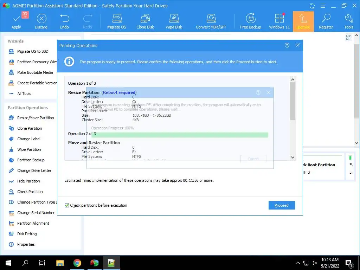Image resolution: width=360 pixels, height=270 pixels.
Task: Select Partition Alignment operation
Action: coord(29,223)
